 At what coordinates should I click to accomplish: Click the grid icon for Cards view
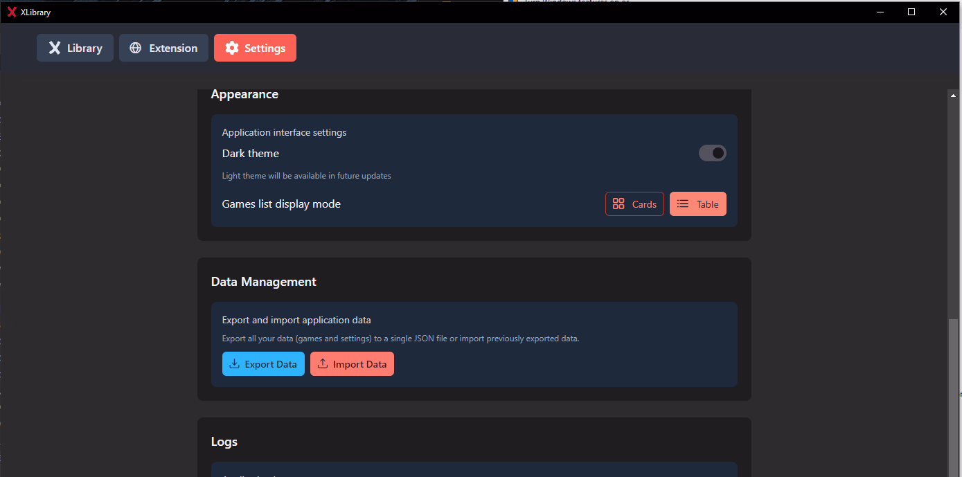coord(618,204)
